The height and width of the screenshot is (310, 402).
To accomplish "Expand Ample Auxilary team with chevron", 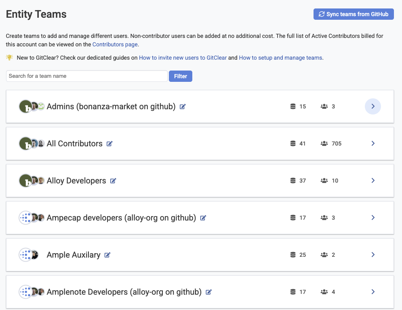I will 373,255.
